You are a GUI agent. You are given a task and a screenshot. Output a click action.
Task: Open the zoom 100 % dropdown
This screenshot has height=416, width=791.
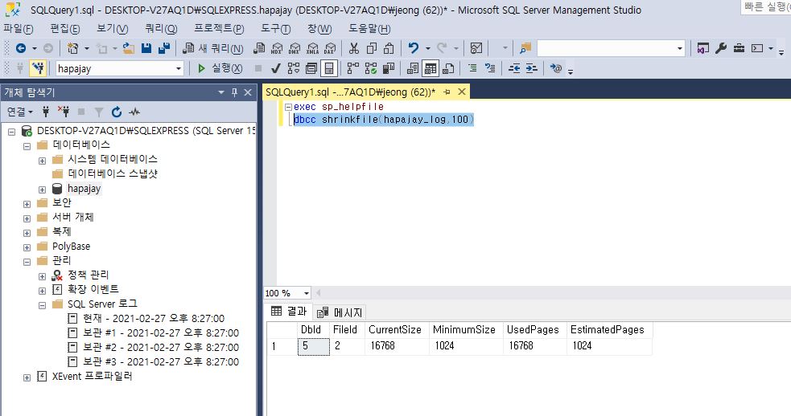tap(306, 293)
